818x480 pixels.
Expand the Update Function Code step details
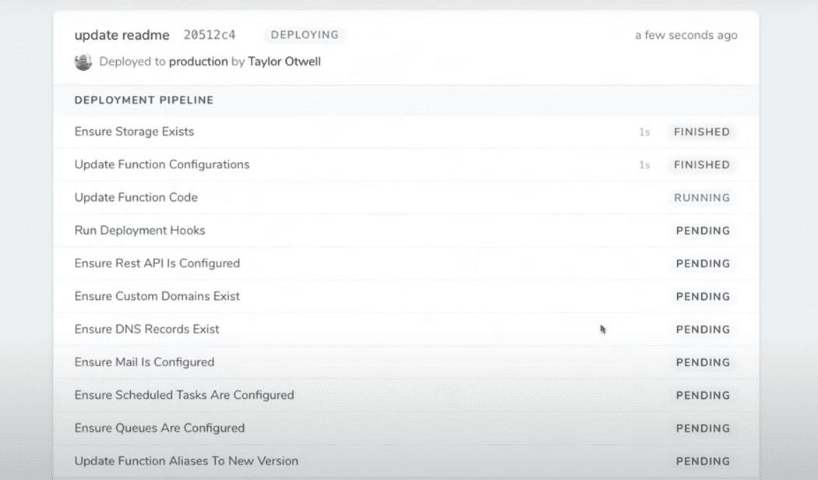136,198
